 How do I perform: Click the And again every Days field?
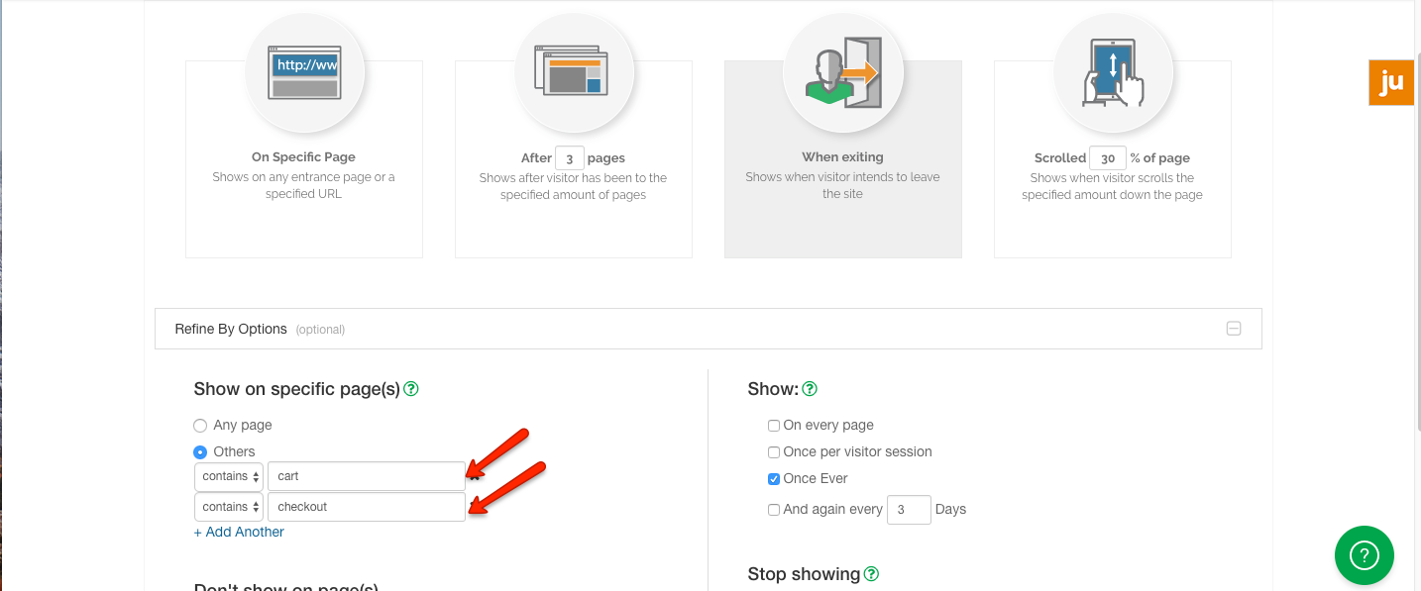pos(909,510)
